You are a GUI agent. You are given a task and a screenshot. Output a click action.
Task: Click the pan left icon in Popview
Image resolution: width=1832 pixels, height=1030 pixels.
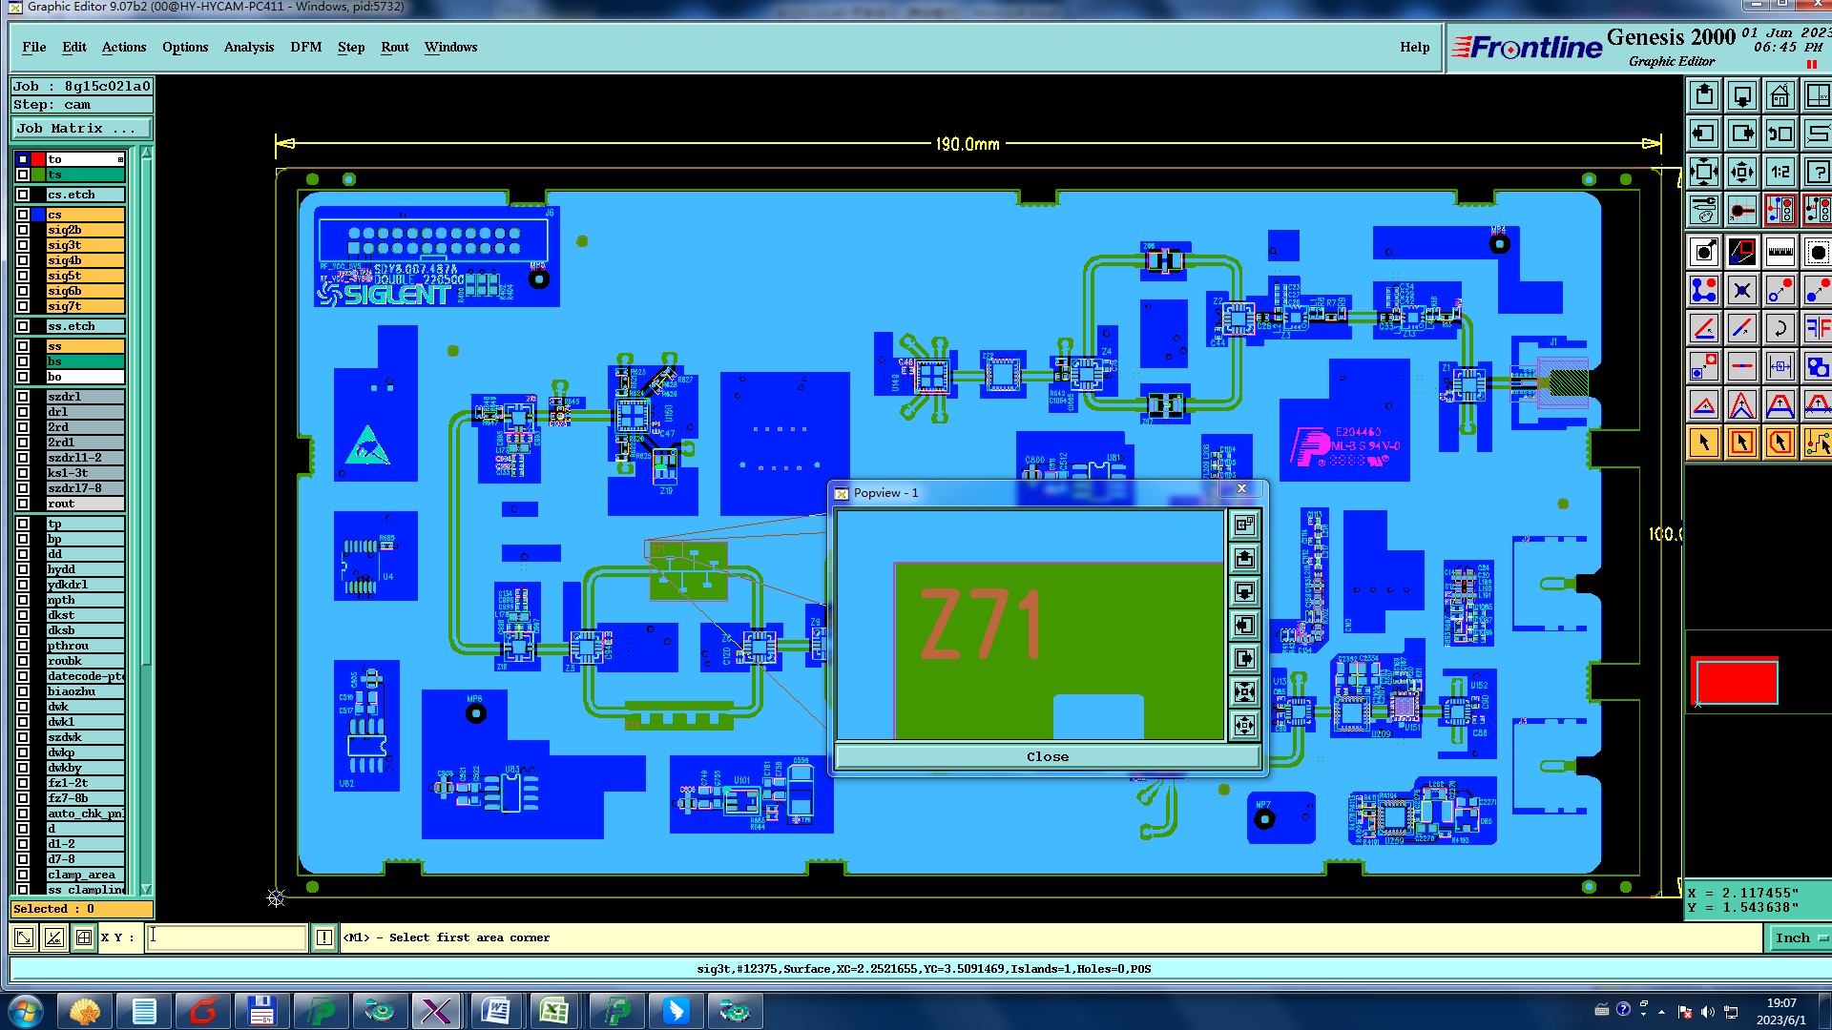point(1244,626)
